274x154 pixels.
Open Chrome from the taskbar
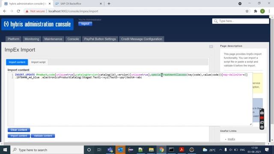point(161,150)
